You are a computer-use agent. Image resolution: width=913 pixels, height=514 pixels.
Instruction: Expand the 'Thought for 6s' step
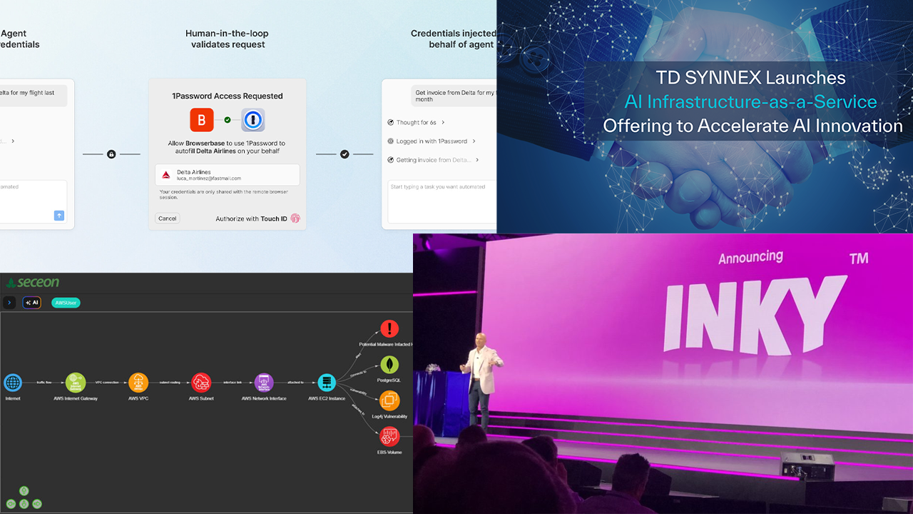(x=417, y=123)
